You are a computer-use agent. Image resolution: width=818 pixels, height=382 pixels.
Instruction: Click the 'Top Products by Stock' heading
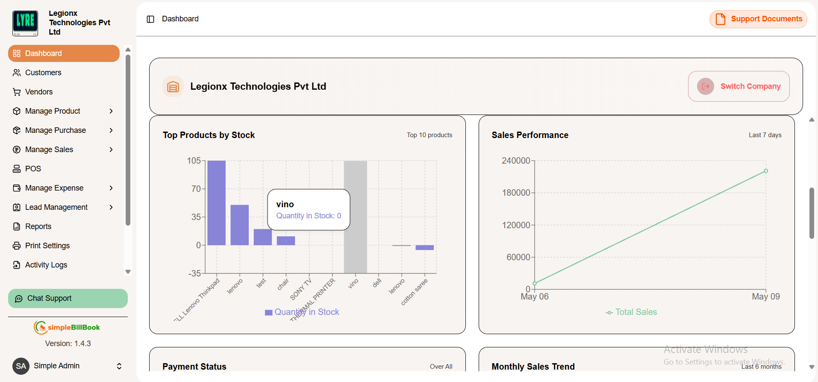[x=209, y=135]
